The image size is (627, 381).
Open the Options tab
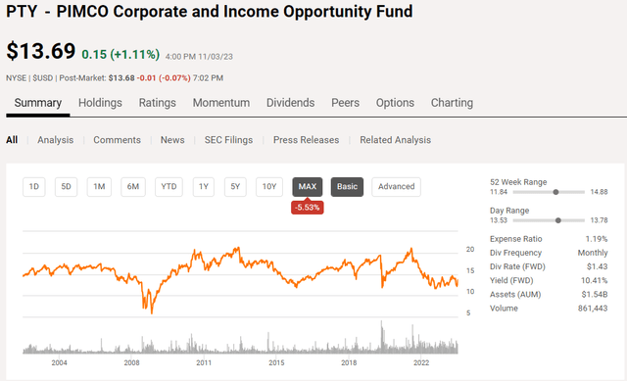tap(395, 103)
